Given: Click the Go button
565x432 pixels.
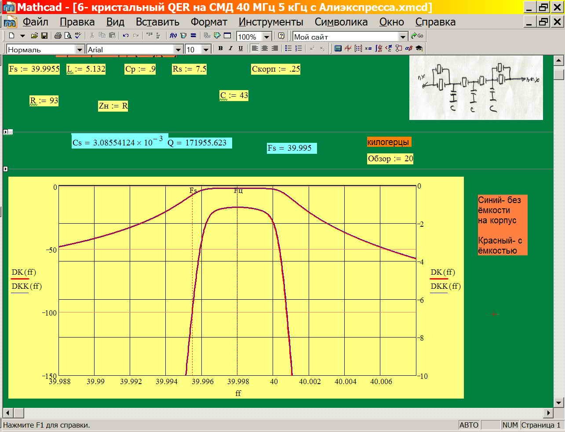Looking at the screenshot, I should pyautogui.click(x=417, y=36).
